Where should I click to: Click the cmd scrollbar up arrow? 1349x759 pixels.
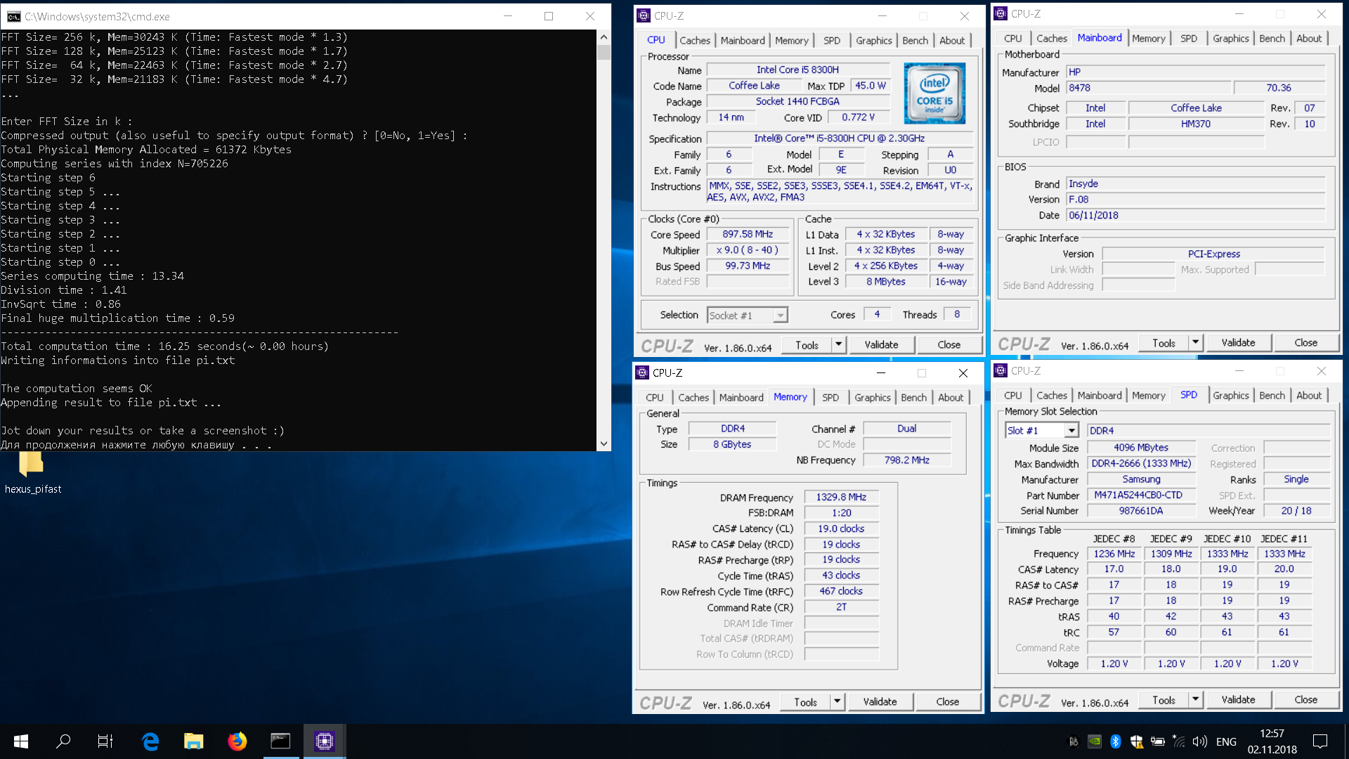(604, 37)
